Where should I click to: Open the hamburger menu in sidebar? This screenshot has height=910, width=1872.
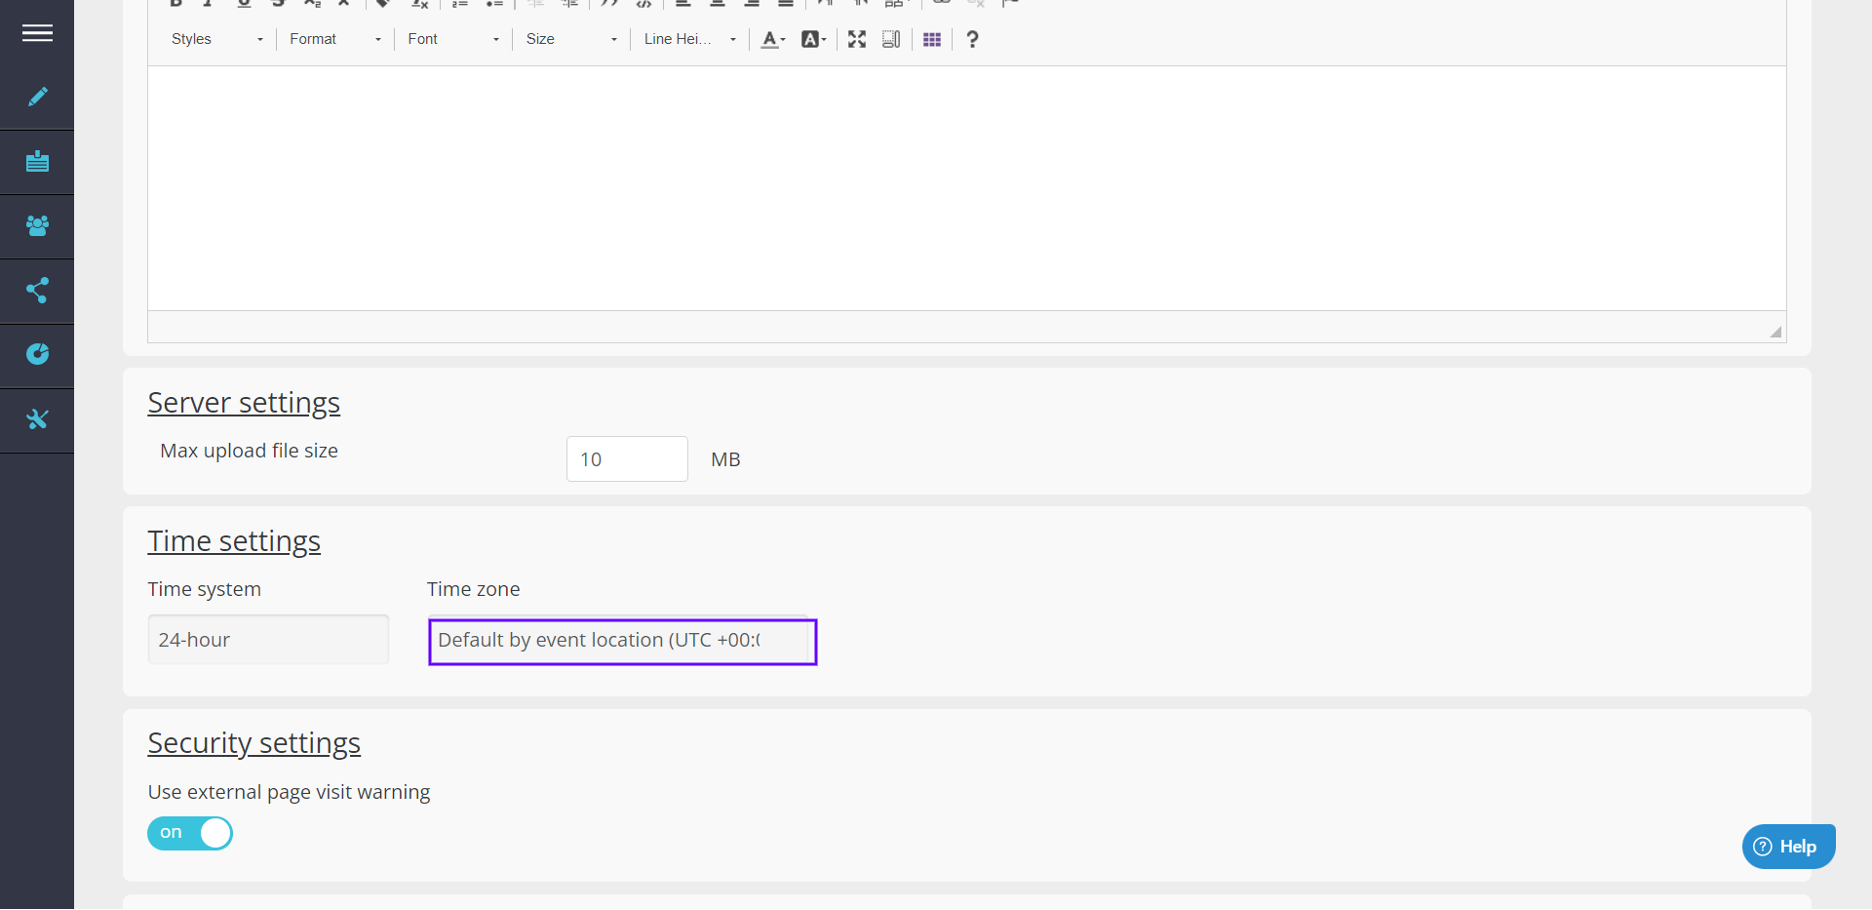[37, 33]
